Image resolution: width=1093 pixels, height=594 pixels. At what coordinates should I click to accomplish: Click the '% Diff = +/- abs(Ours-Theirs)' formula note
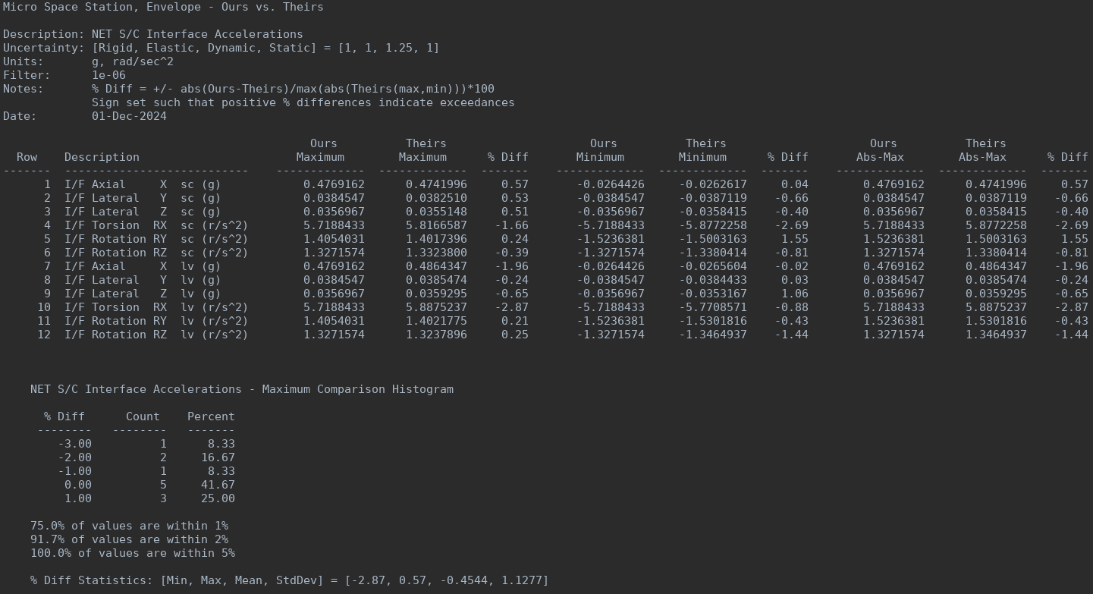tap(293, 89)
